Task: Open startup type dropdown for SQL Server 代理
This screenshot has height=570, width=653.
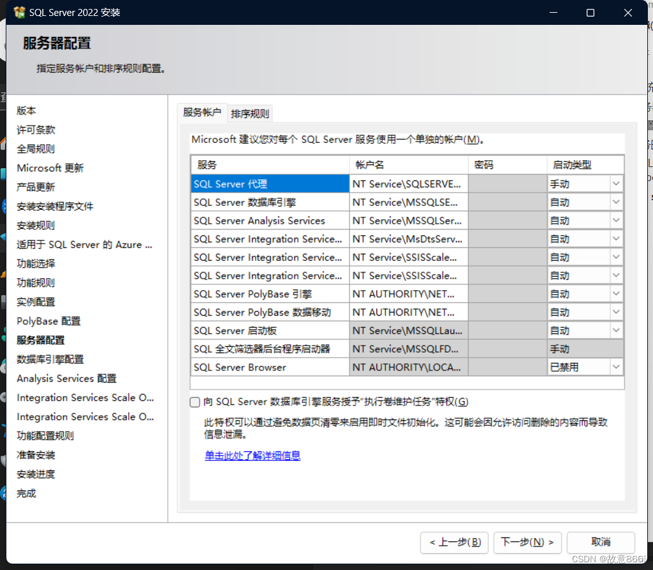Action: pos(616,184)
